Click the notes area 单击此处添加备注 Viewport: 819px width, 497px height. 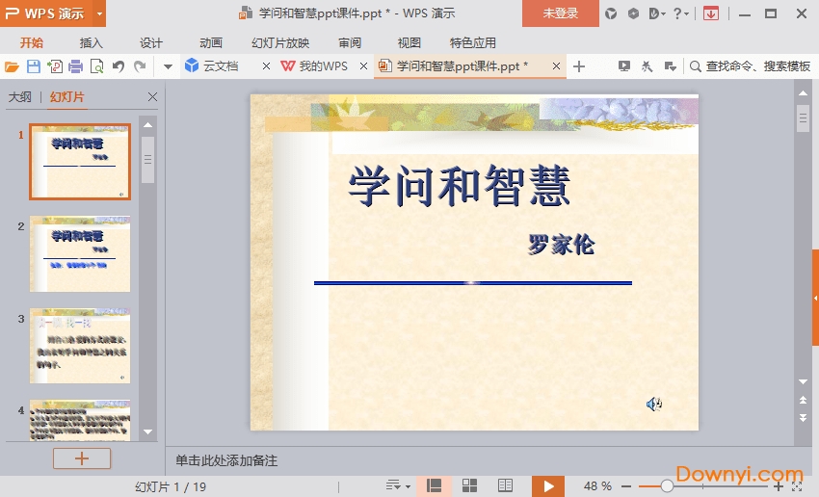tap(226, 460)
